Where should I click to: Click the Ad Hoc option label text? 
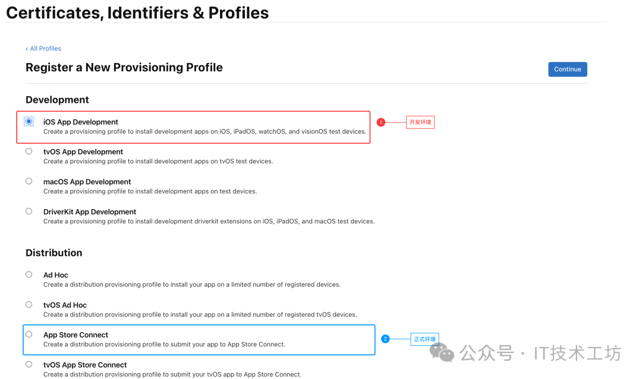56,275
